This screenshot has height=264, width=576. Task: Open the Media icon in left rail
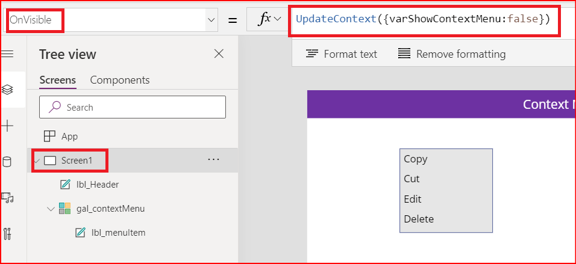(8, 197)
